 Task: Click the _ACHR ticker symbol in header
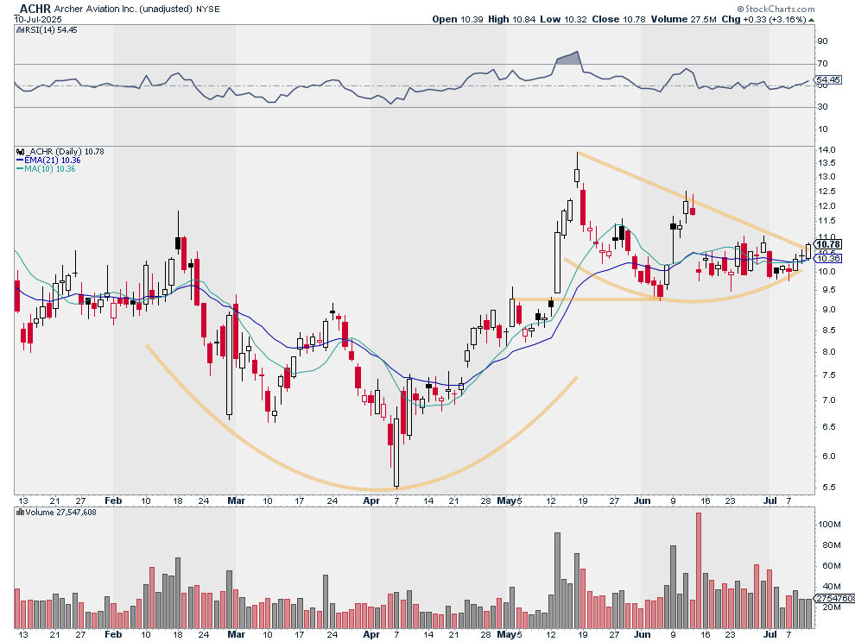click(x=33, y=9)
